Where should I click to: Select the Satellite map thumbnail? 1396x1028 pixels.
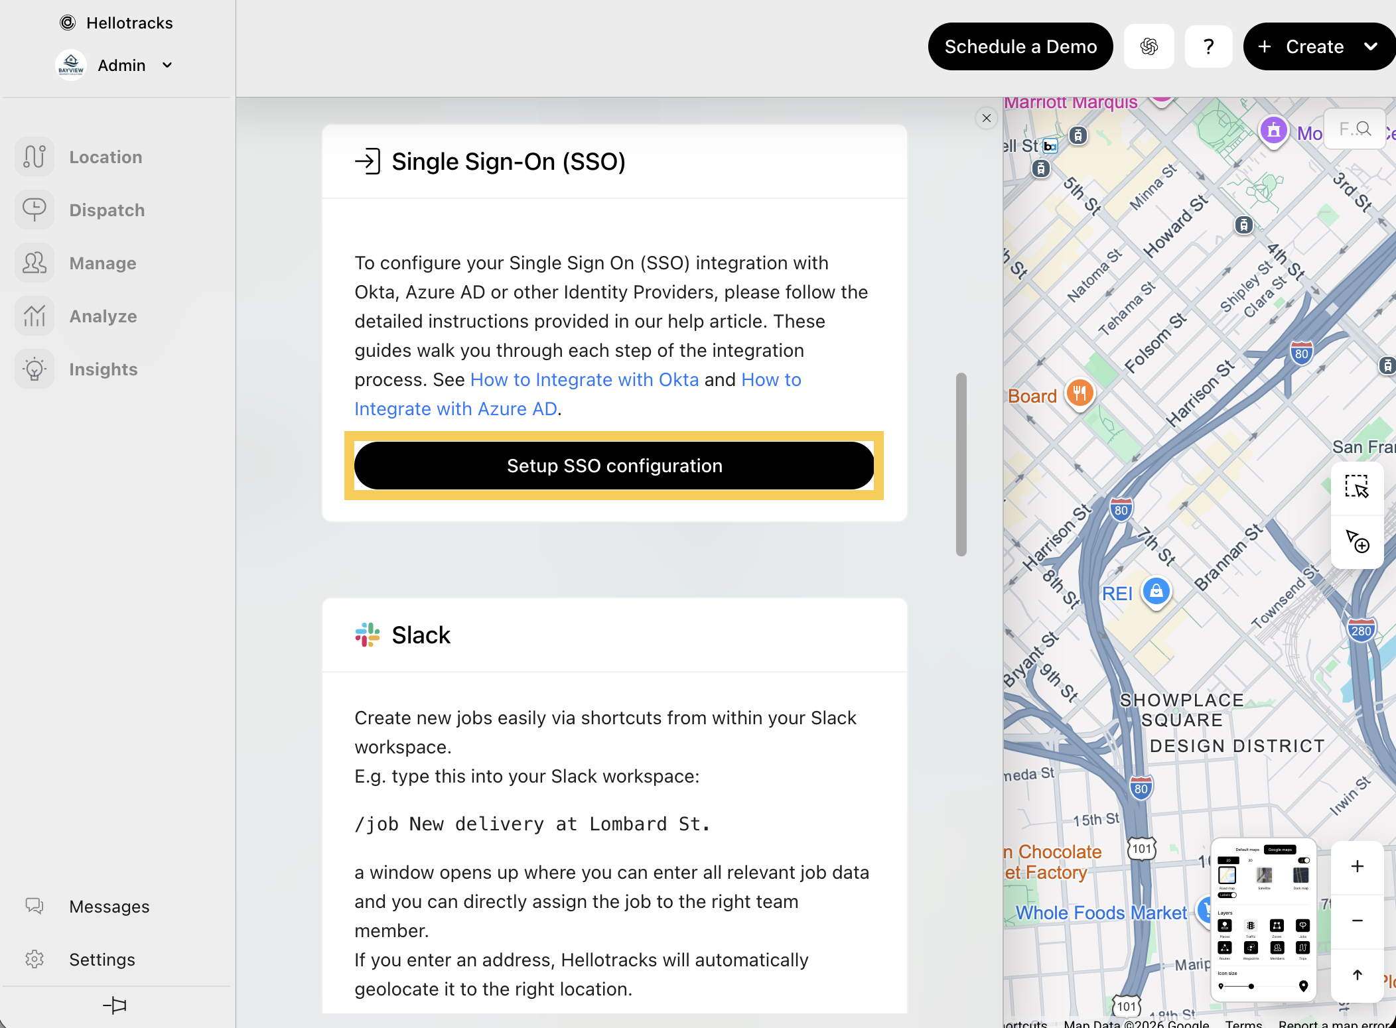(x=1264, y=875)
